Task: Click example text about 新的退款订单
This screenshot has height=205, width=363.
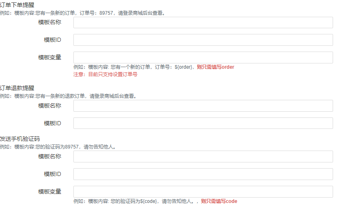Action: tap(68, 96)
